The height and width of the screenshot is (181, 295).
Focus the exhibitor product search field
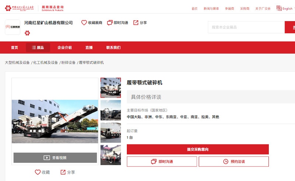[x=246, y=27]
